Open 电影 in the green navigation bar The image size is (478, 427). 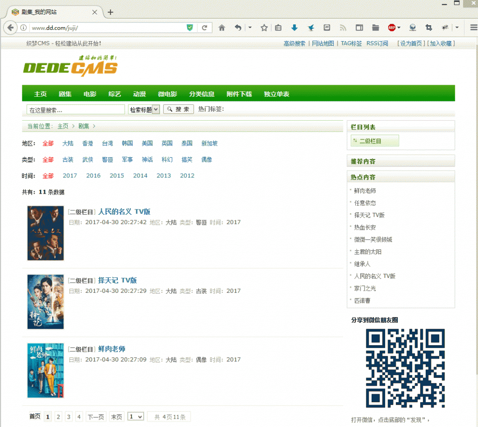pyautogui.click(x=90, y=94)
